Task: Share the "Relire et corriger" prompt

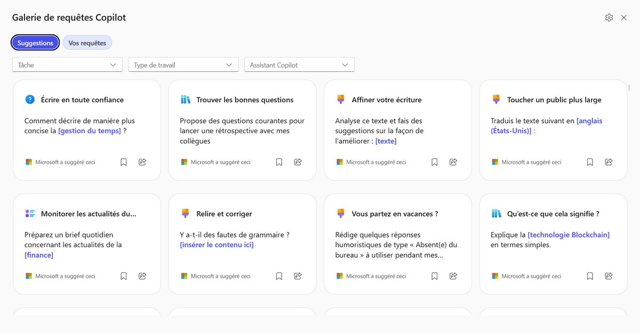Action: (x=298, y=276)
